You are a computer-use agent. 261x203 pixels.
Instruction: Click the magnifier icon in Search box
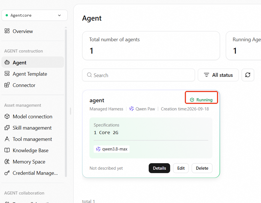point(89,75)
